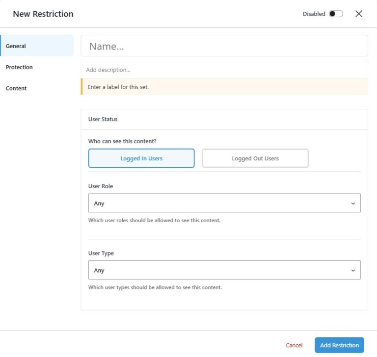Click the Name input field
This screenshot has width=377, height=357.
point(224,46)
